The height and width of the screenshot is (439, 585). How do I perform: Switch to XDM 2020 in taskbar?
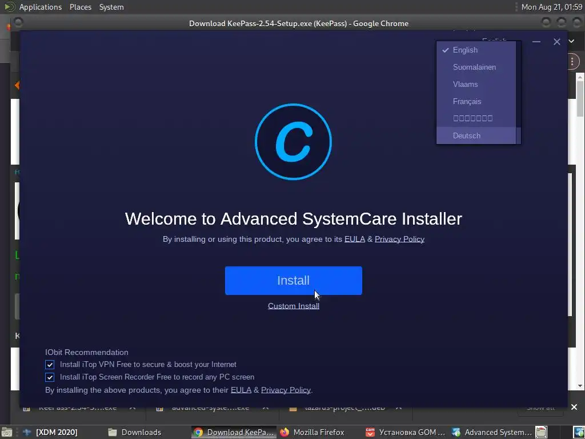[50, 432]
